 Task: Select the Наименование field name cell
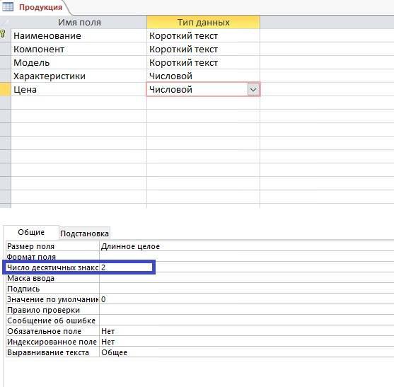(79, 35)
